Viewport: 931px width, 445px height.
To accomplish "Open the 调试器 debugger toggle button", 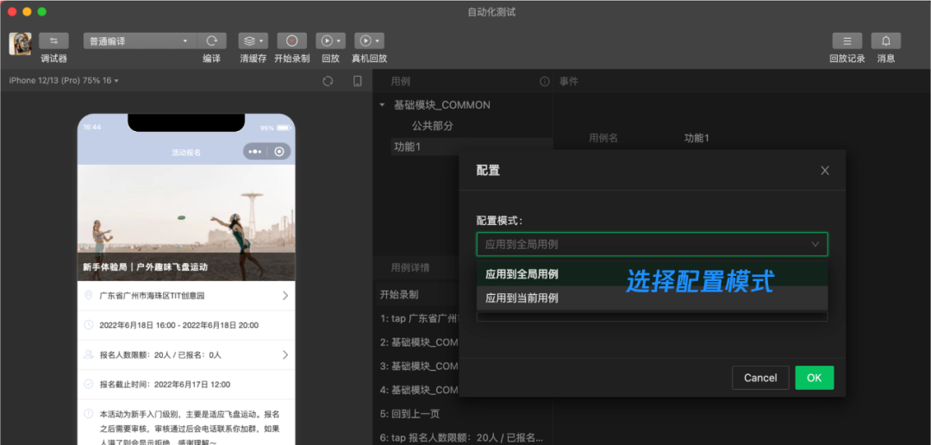I will click(x=53, y=41).
